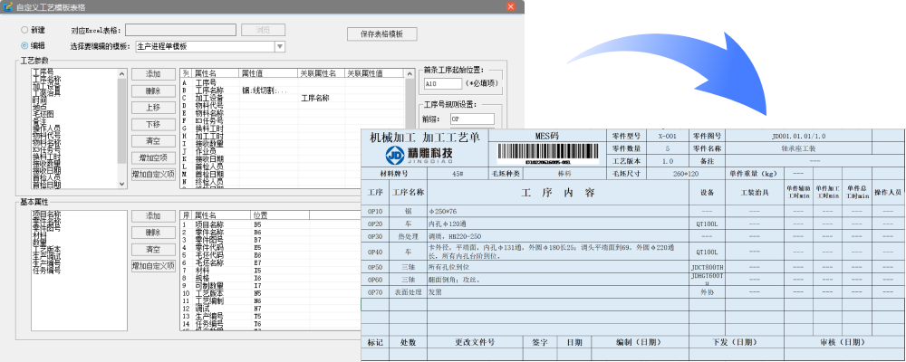
Task: Click the MES码 header cell on the sheet
Action: click(546, 136)
